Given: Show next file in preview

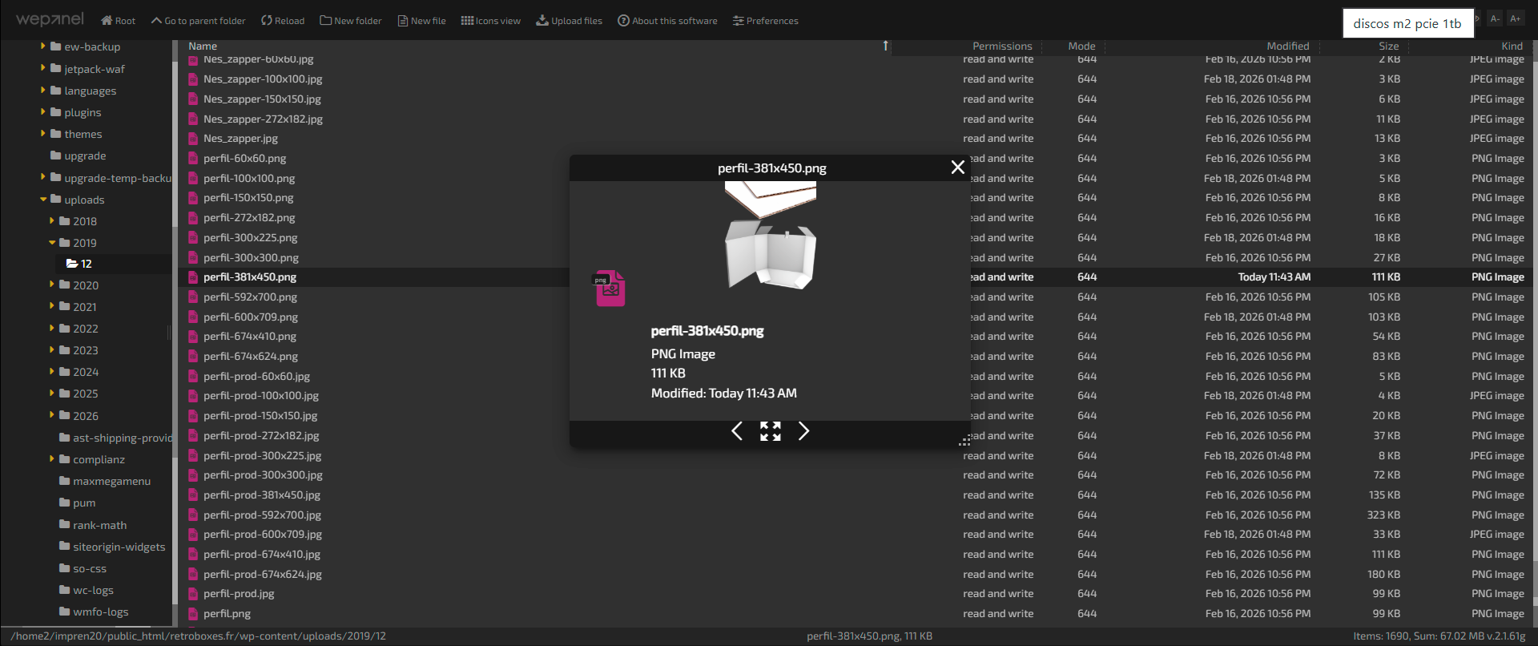Looking at the screenshot, I should click(803, 431).
